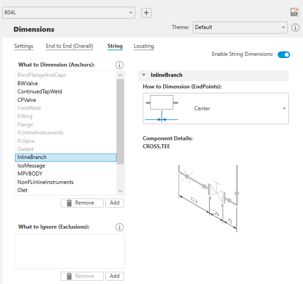The height and width of the screenshot is (284, 303).
Task: Disable the Enable String Dimensions toggle
Action: click(x=284, y=54)
